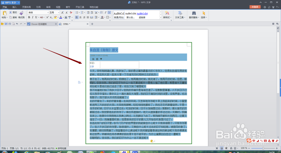
Task: Justify the paragraph text
Action: [88, 17]
